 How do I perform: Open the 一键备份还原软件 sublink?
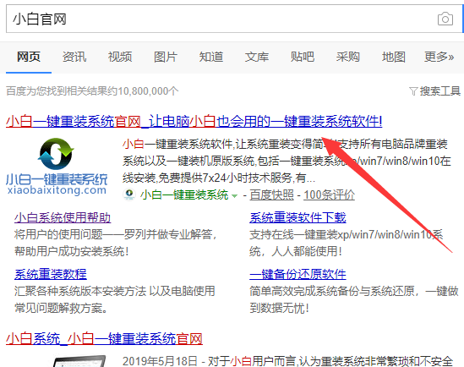(298, 274)
